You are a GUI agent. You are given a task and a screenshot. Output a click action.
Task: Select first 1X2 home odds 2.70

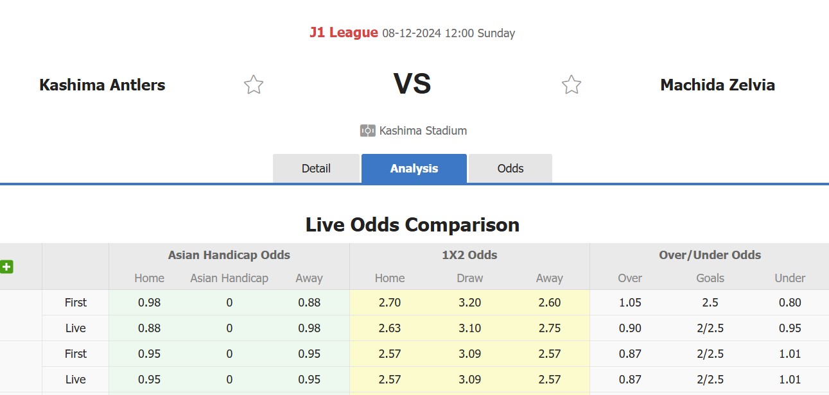pos(390,303)
